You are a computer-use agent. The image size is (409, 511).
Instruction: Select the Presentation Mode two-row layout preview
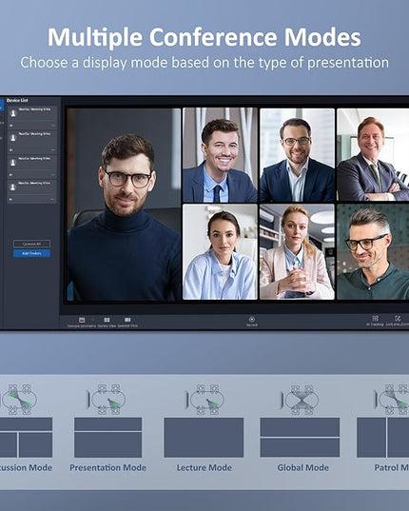[x=108, y=438]
